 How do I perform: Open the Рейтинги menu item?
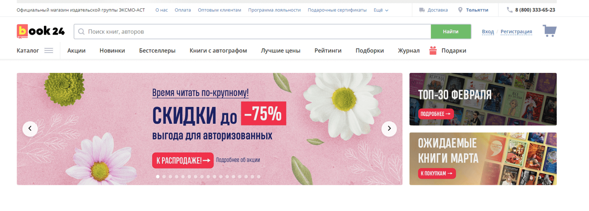click(328, 50)
